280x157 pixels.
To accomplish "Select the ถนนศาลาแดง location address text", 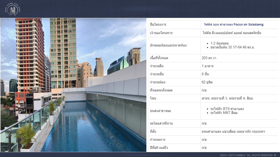I will [x=233, y=132].
